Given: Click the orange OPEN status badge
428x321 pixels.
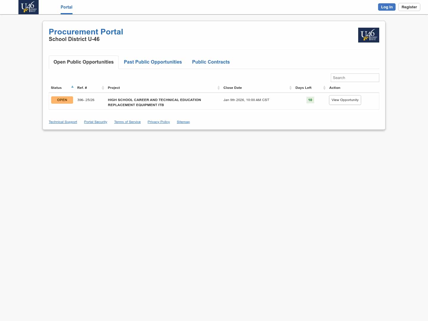Looking at the screenshot, I should [x=62, y=100].
